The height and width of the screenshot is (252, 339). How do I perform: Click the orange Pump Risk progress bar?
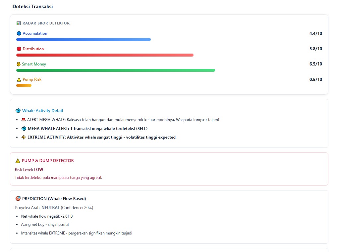click(24, 85)
